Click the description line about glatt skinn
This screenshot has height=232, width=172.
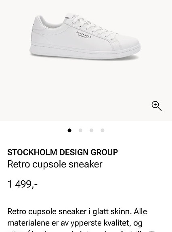pos(77,211)
